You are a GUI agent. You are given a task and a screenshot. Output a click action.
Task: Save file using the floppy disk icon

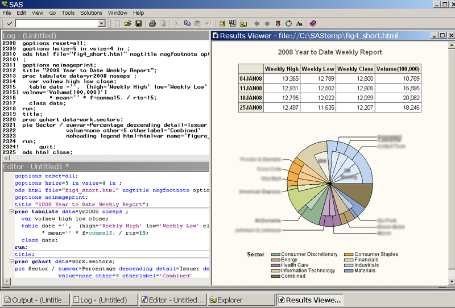pos(138,23)
